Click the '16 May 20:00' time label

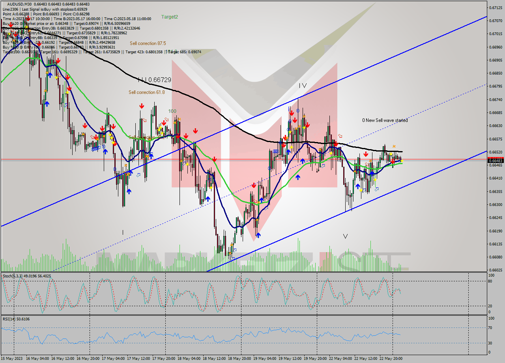click(88, 359)
